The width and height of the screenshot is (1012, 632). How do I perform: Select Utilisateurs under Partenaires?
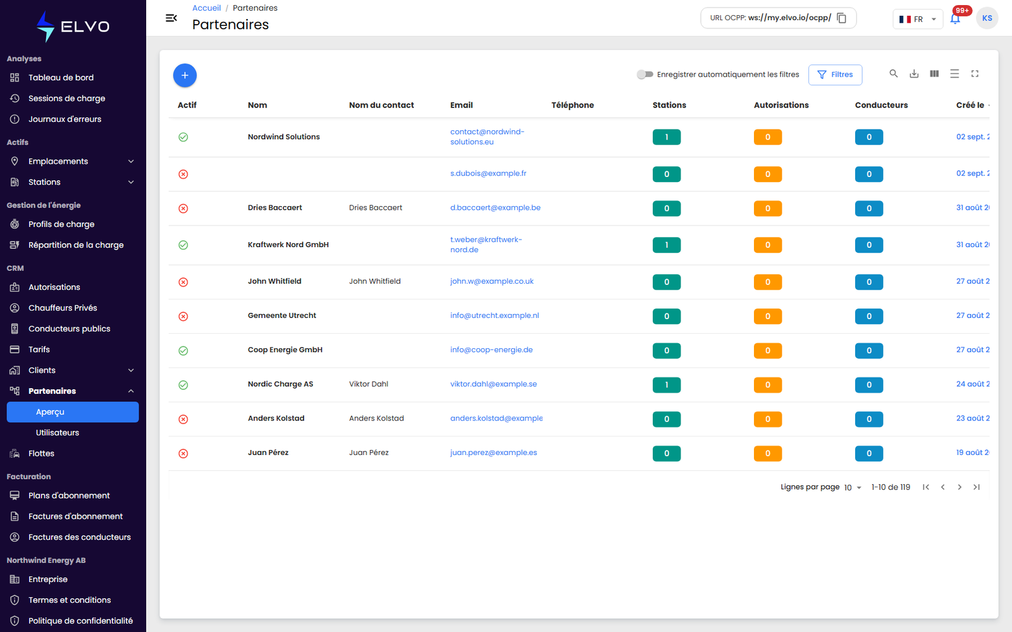[73, 433]
